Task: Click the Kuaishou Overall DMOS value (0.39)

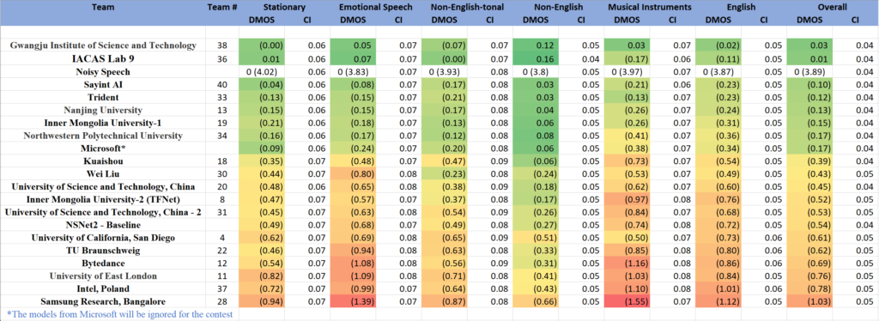Action: tap(809, 161)
